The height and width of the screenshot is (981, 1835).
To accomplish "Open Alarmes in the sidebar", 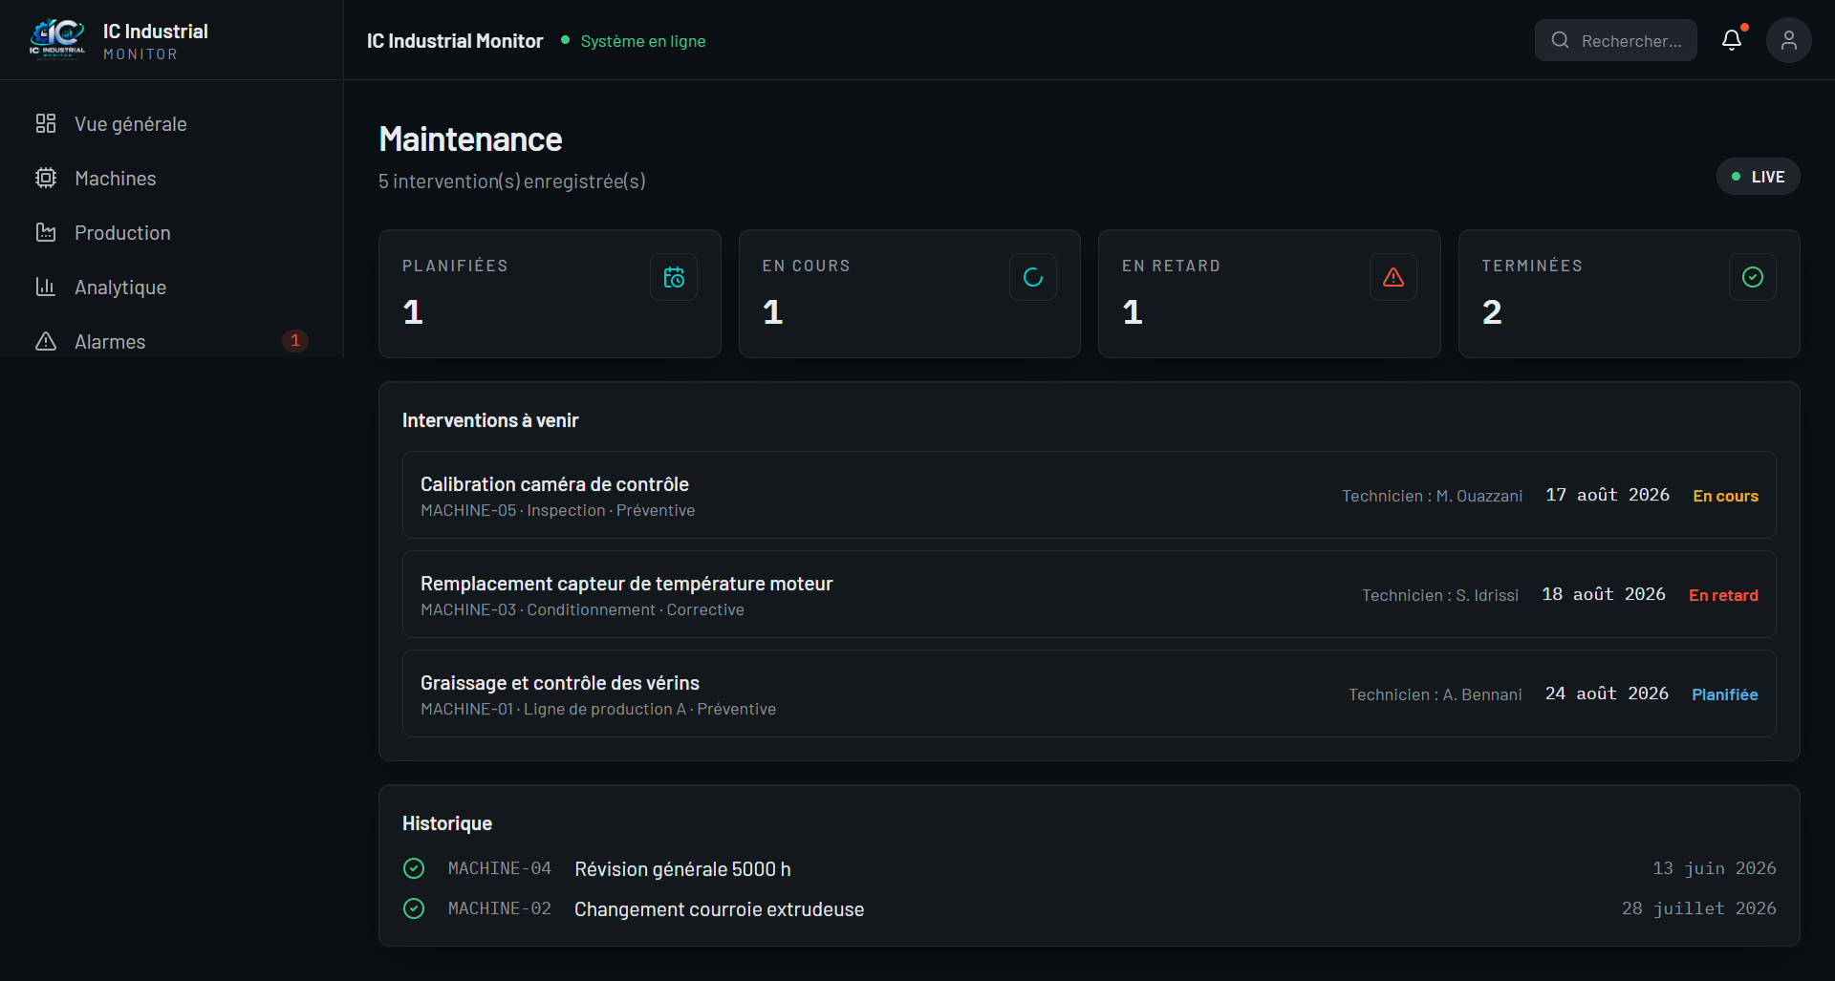I will tap(172, 341).
